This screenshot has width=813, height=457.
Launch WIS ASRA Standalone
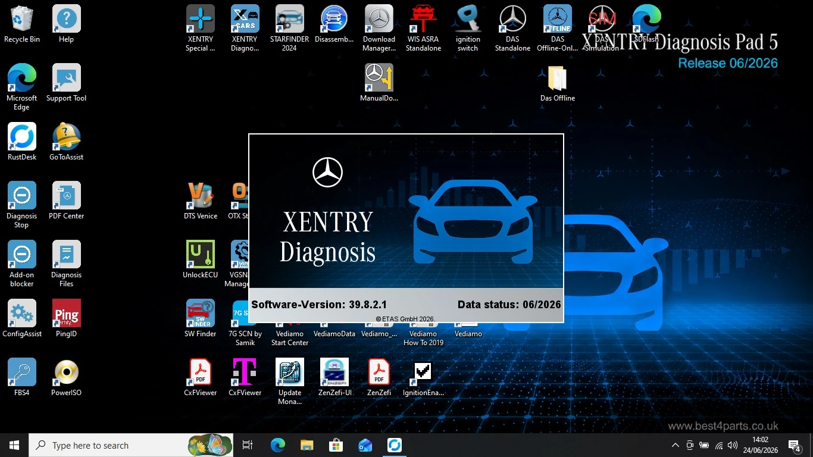point(424,29)
